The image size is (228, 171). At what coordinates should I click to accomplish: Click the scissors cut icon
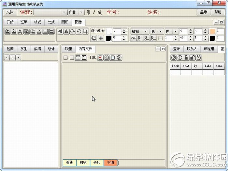click(20, 31)
